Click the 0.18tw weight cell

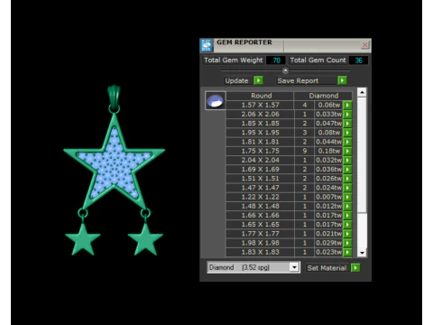pos(329,151)
